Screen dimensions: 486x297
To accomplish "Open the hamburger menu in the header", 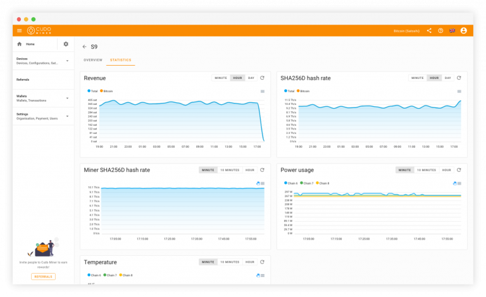I will pos(19,30).
